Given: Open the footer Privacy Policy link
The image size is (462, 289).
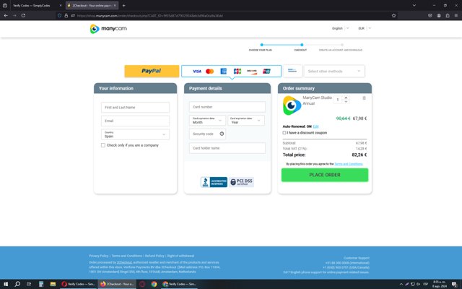Looking at the screenshot, I should point(99,256).
